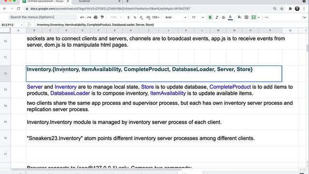Select column A header
Screen dimensions: 309x174
pos(18,30)
